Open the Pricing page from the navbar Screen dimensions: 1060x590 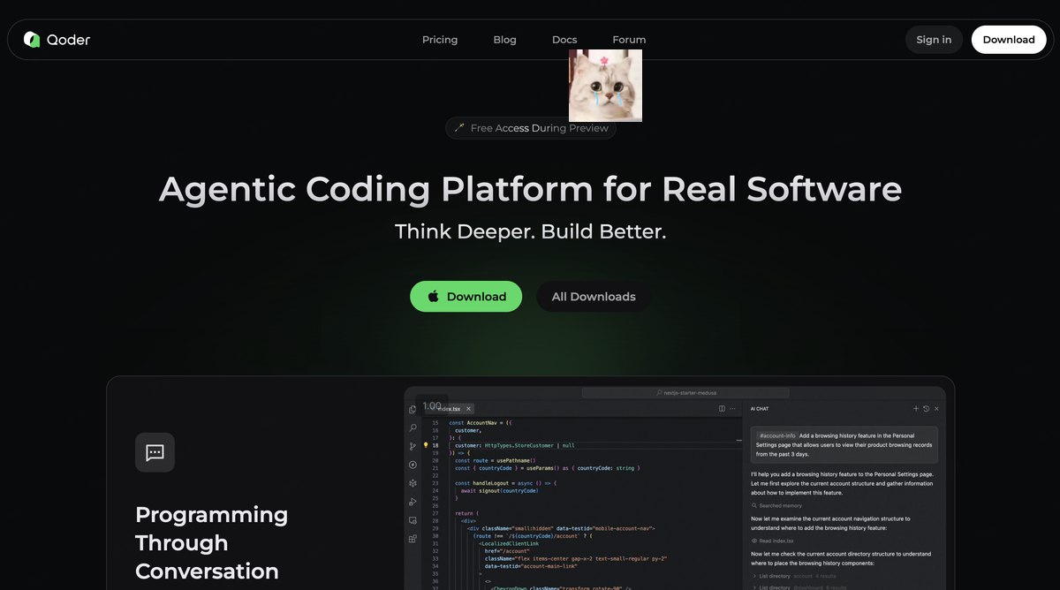tap(440, 40)
